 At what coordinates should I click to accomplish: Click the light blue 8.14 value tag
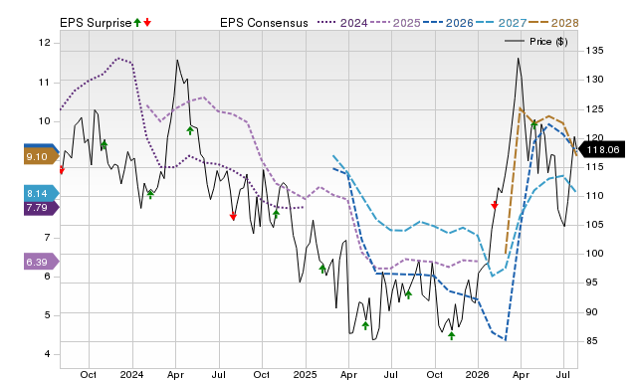coord(41,193)
